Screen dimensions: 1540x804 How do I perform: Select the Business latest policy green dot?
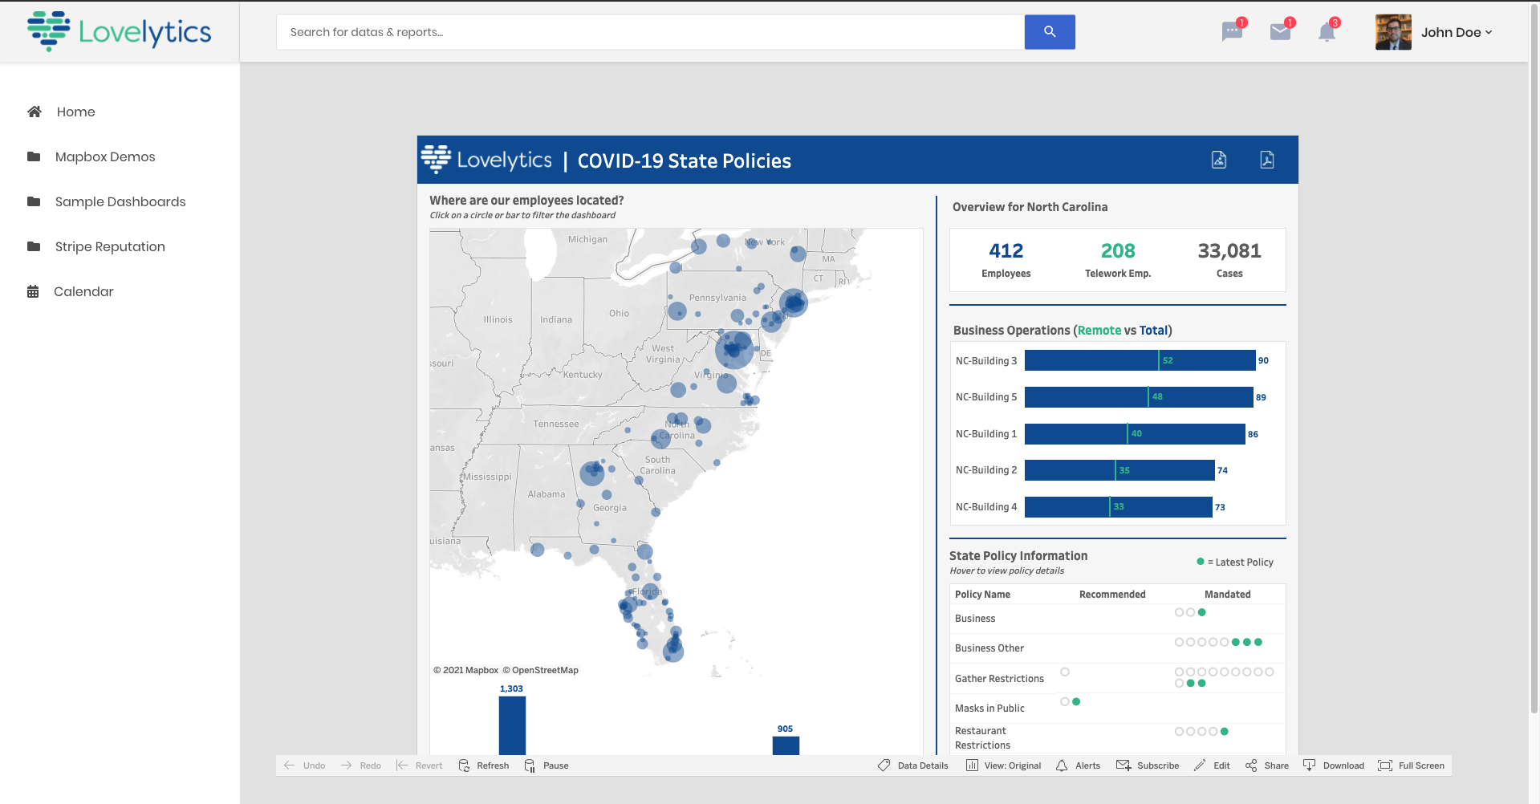[x=1201, y=612]
